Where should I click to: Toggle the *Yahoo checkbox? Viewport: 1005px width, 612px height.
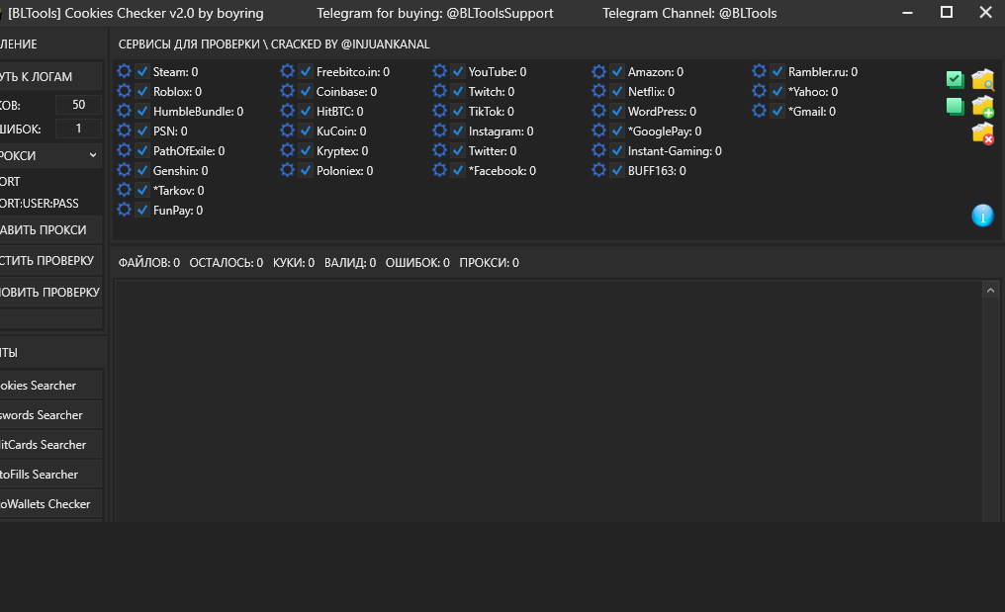(777, 91)
